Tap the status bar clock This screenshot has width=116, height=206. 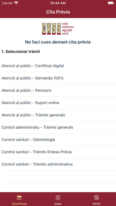click(x=58, y=3)
